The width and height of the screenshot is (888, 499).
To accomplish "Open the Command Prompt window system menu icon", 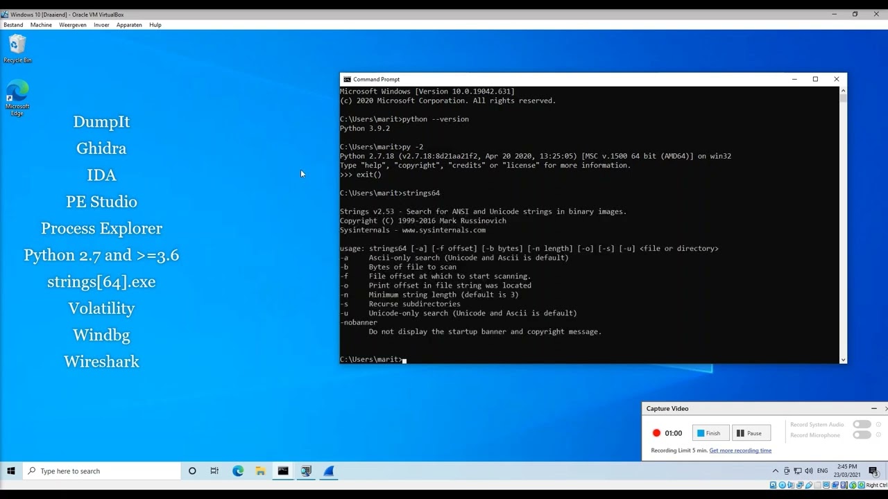I will [x=347, y=79].
